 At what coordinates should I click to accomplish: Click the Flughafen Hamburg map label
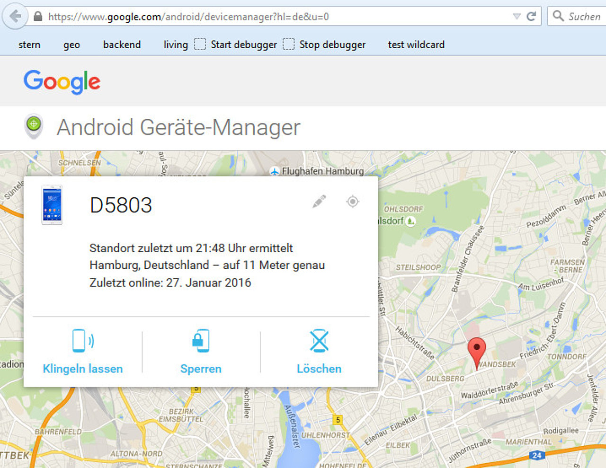tap(323, 171)
